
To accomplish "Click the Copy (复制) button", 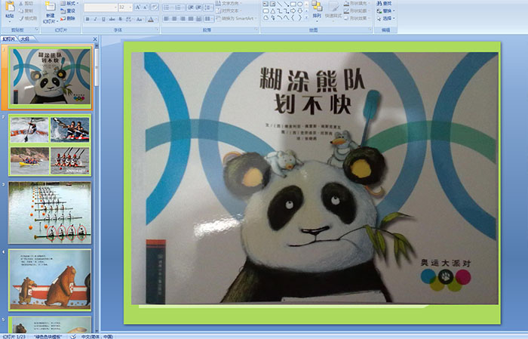I will pos(26,11).
